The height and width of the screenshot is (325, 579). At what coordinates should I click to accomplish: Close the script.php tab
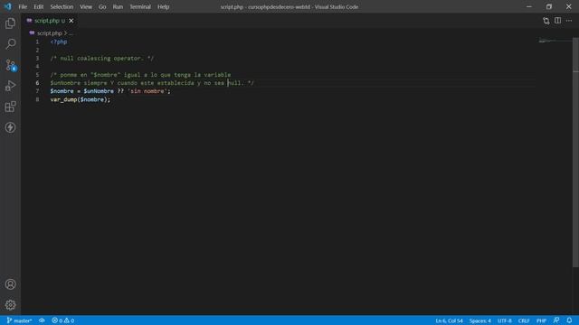coord(71,21)
